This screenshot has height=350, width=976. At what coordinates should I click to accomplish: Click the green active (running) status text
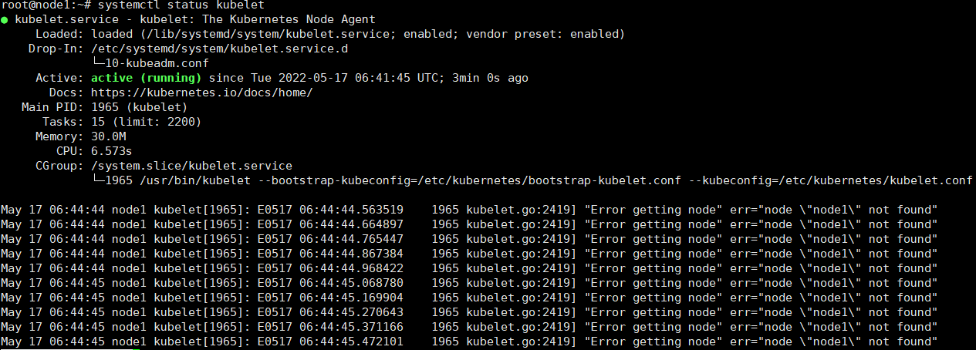147,78
